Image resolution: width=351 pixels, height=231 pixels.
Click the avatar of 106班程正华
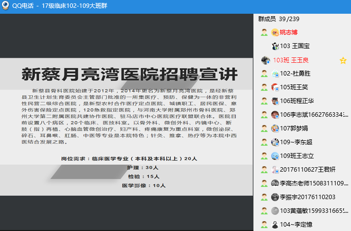[x=275, y=101]
